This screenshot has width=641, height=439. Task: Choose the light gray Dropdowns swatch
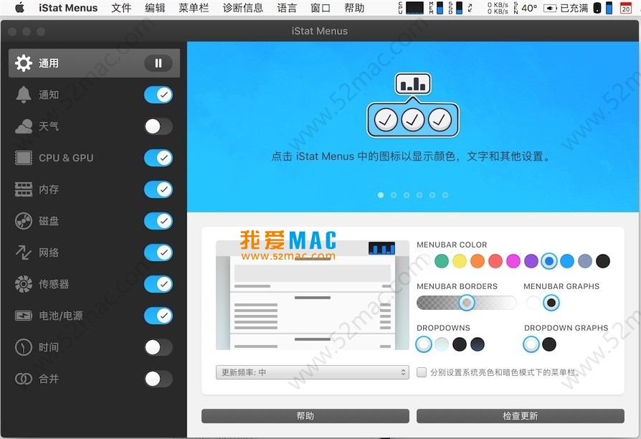click(x=442, y=344)
